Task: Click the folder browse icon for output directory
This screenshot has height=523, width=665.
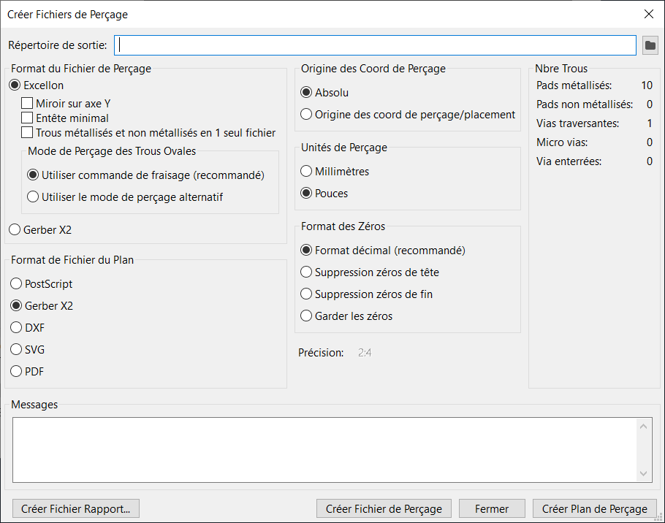Action: 650,45
